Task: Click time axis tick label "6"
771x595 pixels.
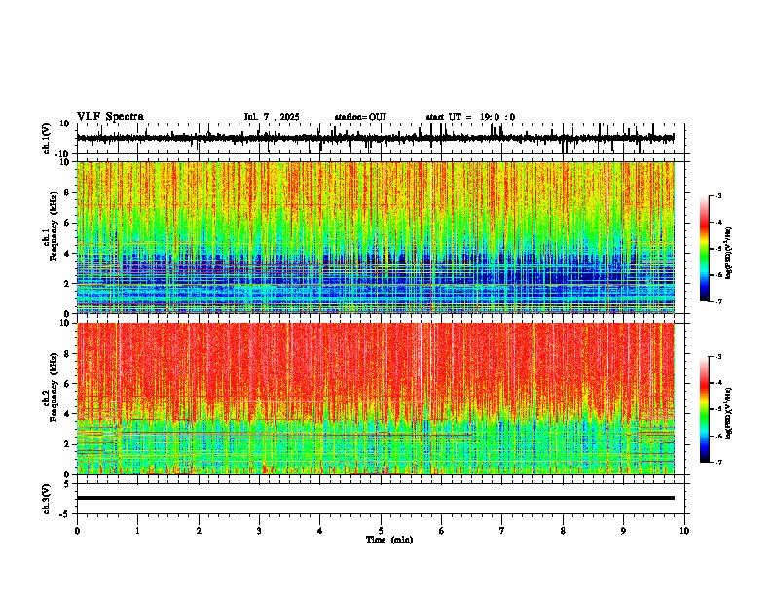Action: pos(441,531)
